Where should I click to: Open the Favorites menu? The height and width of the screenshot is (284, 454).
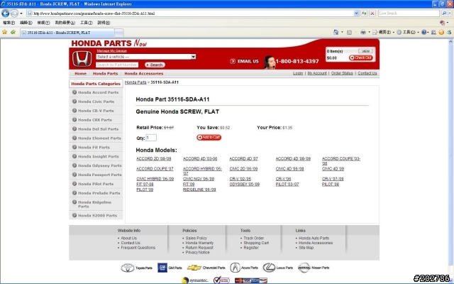pyautogui.click(x=65, y=23)
